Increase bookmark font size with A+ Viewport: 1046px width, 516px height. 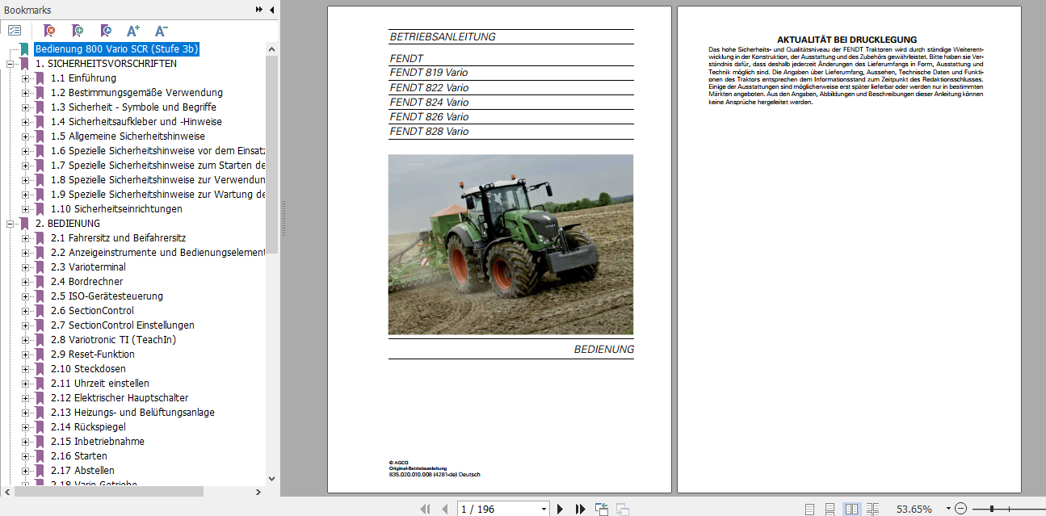point(133,31)
